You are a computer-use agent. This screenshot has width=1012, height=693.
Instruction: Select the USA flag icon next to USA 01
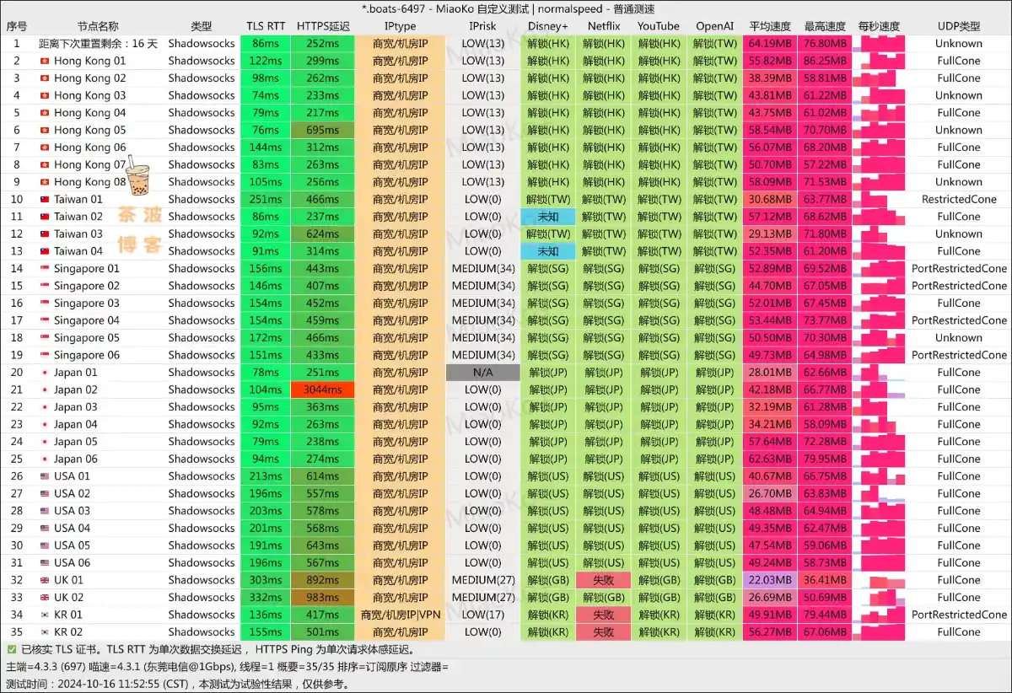point(46,475)
